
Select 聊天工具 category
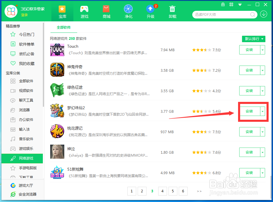tap(22, 100)
